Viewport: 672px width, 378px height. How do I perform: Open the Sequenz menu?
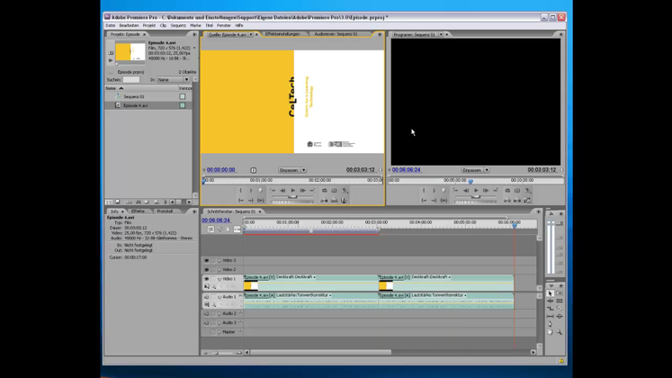coord(178,25)
